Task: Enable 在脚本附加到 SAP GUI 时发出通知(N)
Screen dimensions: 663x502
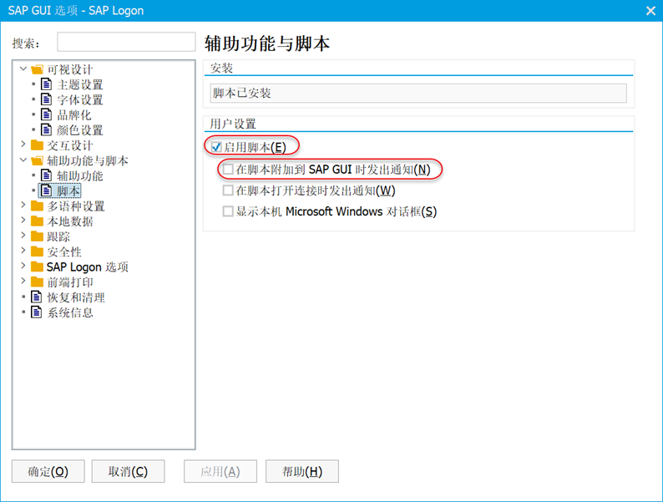Action: (228, 170)
